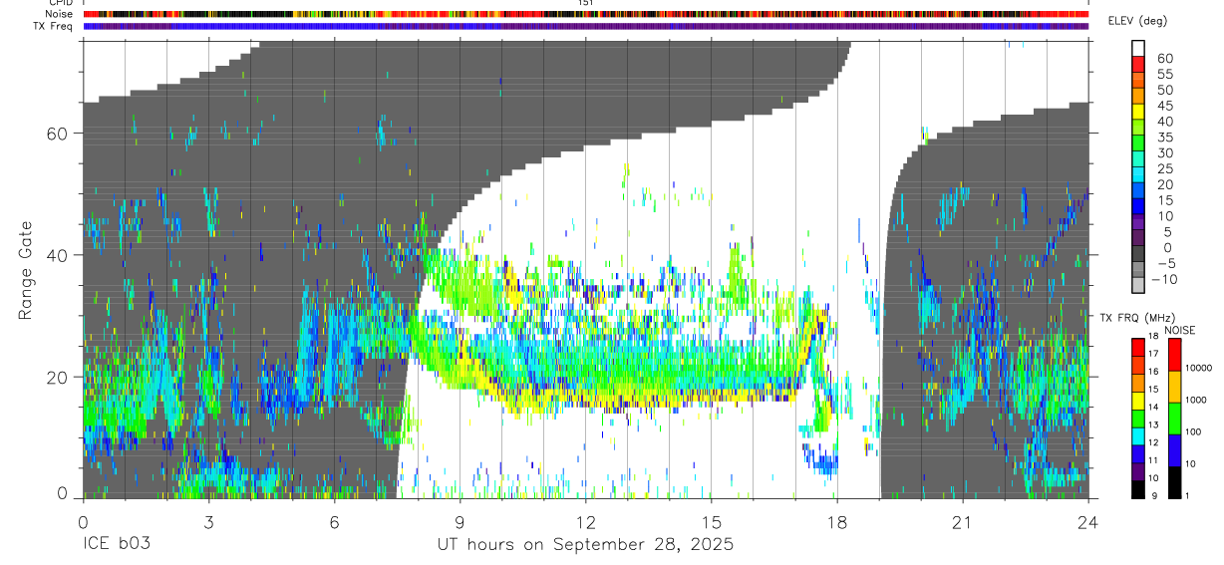Viewport: 1224px width, 565px height.
Task: Click the 'Noise' strip label at top left
Action: 60,14
